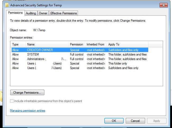Toggle Include inheritable permissions checkbox
172x128 pixels.
pos(12,101)
